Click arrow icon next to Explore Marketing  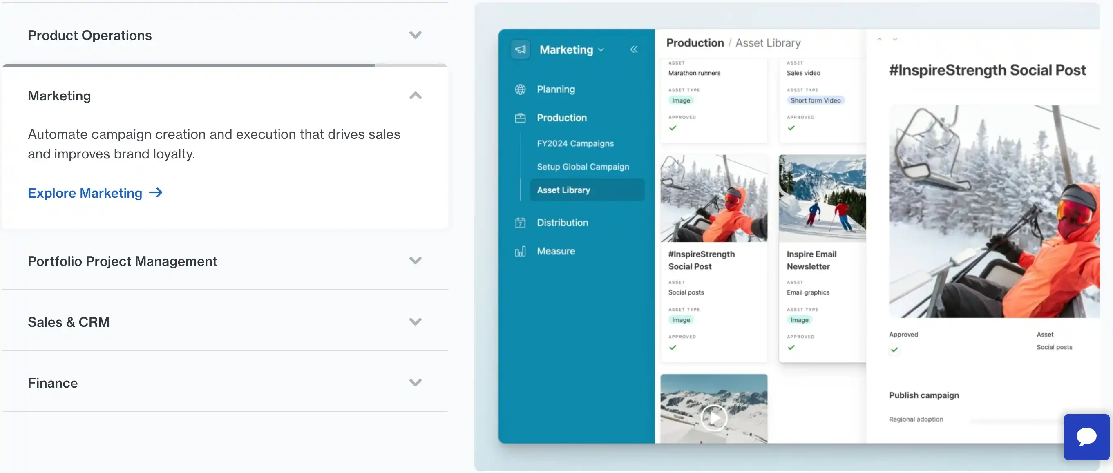coord(156,193)
